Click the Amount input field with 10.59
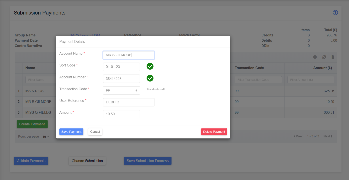The height and width of the screenshot is (180, 349). pyautogui.click(x=122, y=114)
